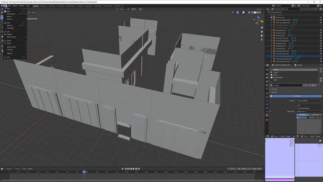Open Global transform orientation dropdown
The image size is (323, 182).
[x=121, y=9]
